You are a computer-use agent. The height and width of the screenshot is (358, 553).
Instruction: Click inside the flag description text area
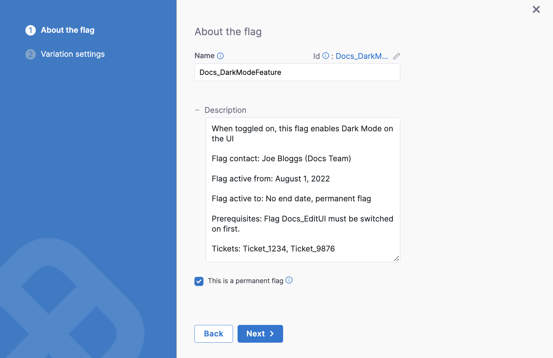(x=302, y=189)
